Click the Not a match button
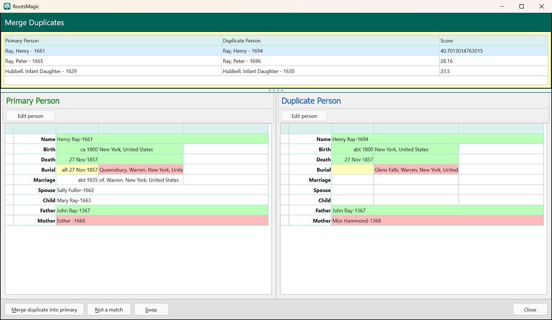The height and width of the screenshot is (320, 552). click(x=109, y=310)
